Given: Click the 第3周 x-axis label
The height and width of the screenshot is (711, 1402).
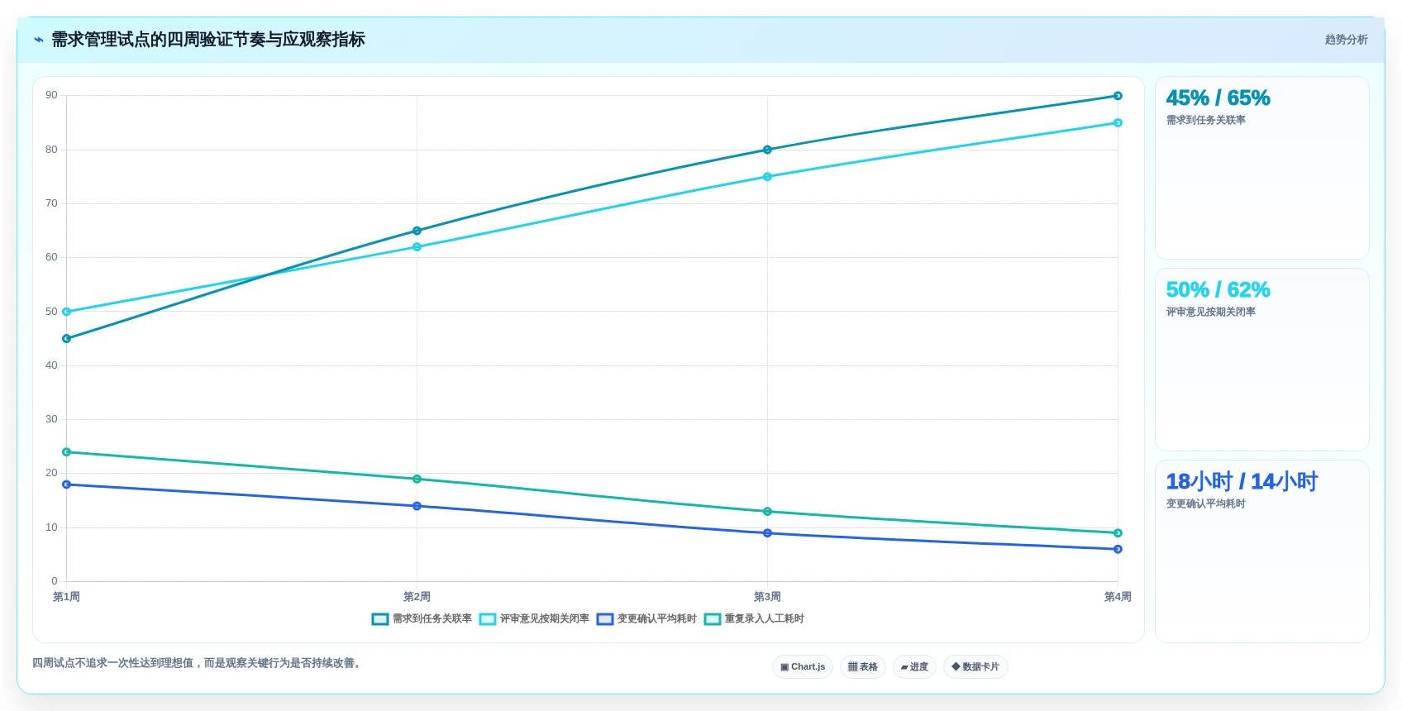Looking at the screenshot, I should [767, 597].
